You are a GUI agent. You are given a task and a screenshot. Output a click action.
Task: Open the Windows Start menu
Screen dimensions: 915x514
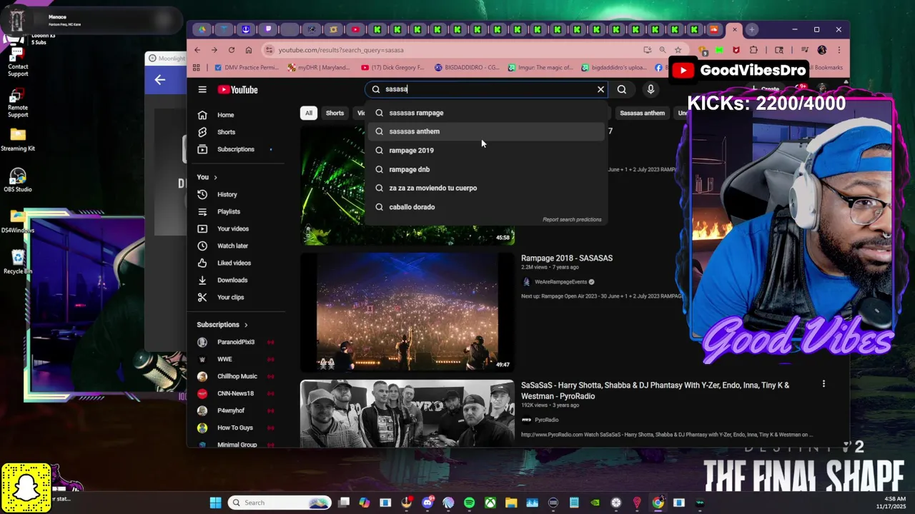click(215, 503)
